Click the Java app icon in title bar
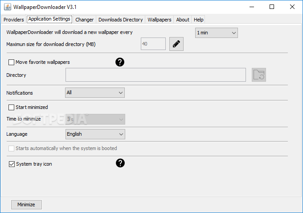The image size is (303, 213). point(8,7)
